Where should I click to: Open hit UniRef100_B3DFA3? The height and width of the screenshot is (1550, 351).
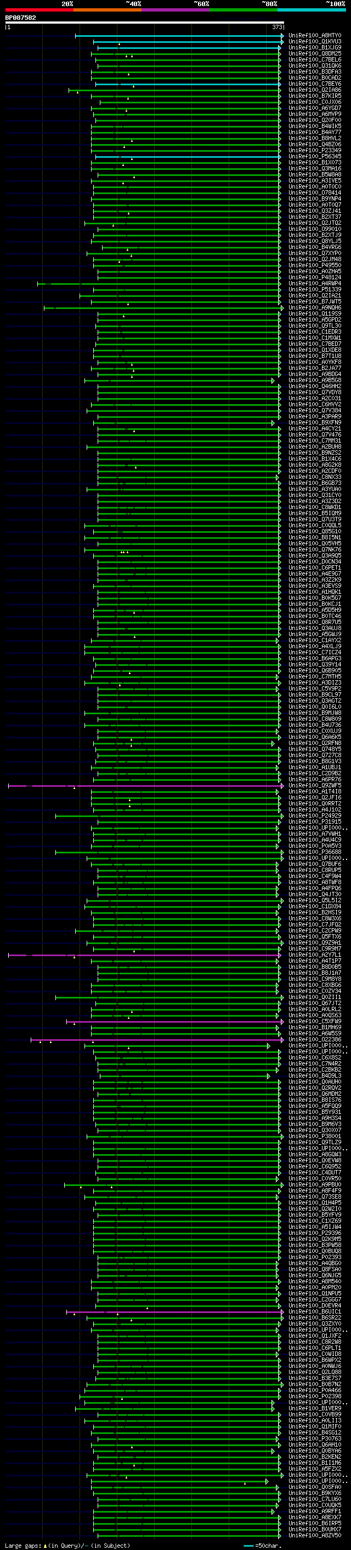pos(315,72)
